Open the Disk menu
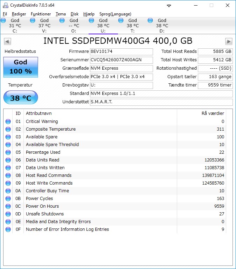The image size is (236, 269). (x=75, y=14)
